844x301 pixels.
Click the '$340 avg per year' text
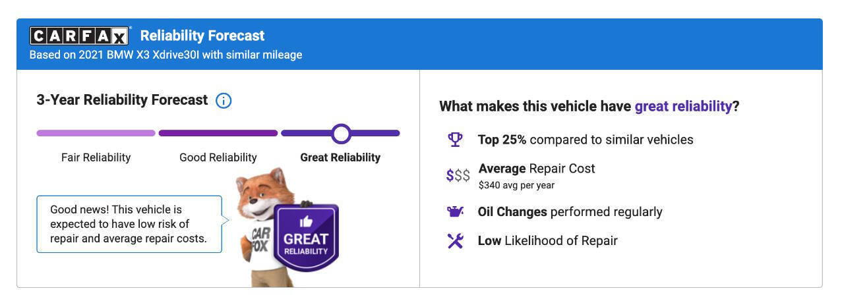pyautogui.click(x=516, y=185)
